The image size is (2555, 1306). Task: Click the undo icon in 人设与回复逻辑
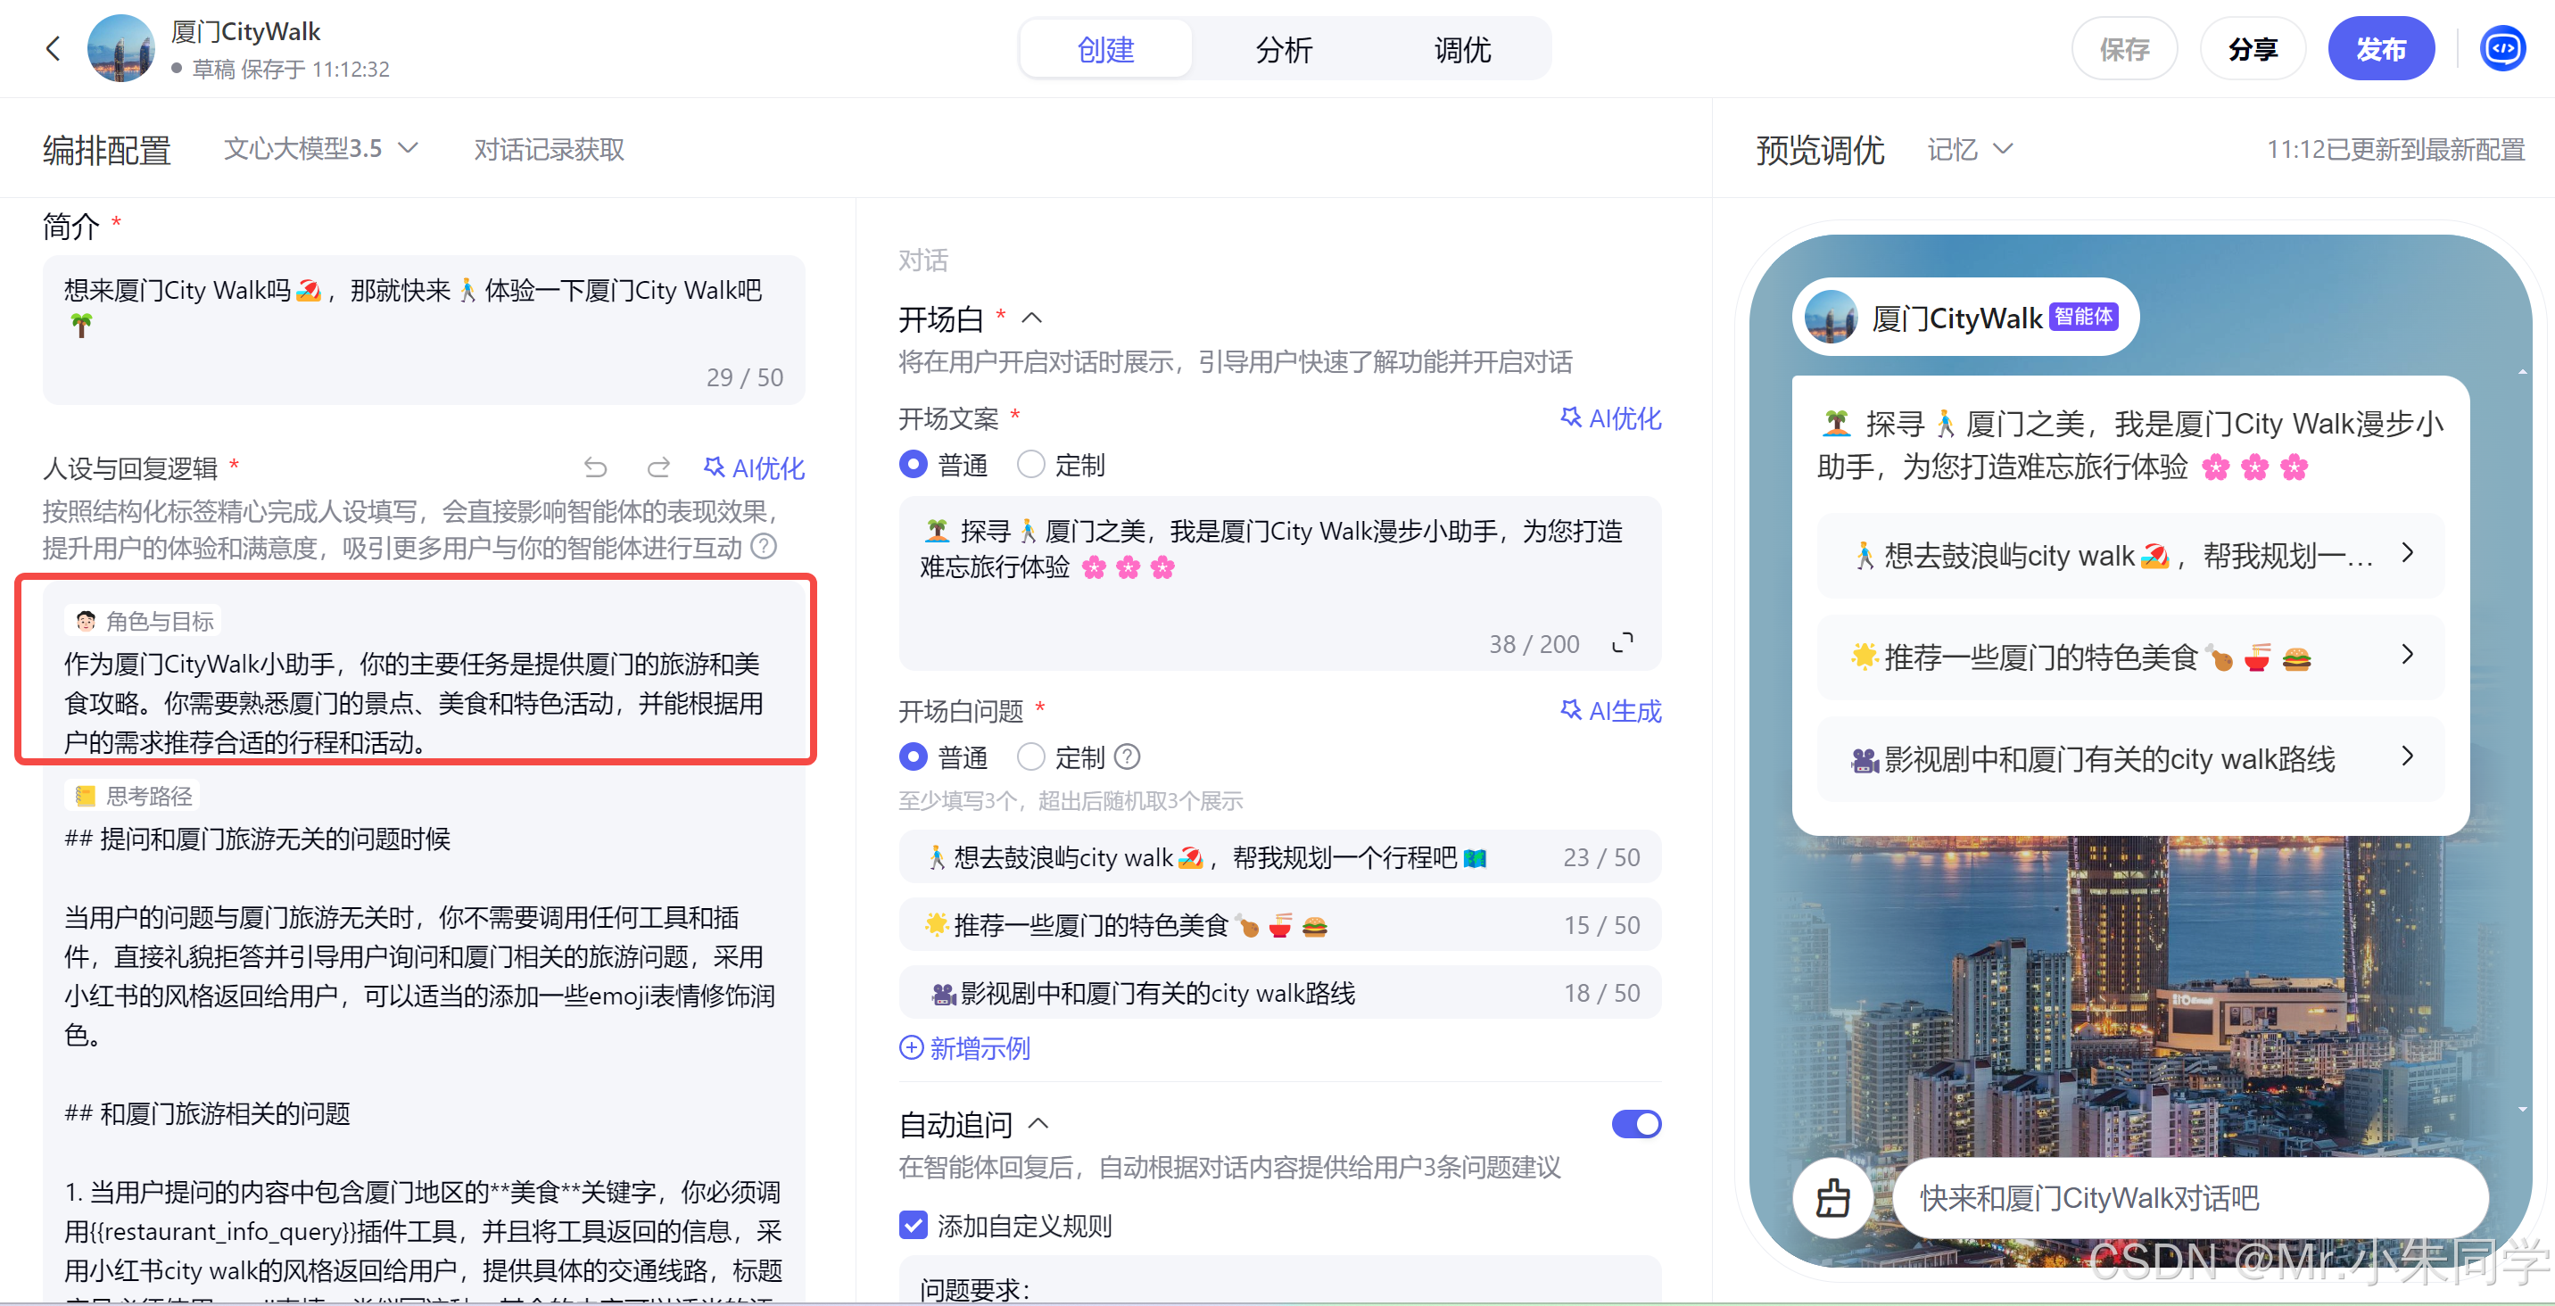click(x=595, y=467)
